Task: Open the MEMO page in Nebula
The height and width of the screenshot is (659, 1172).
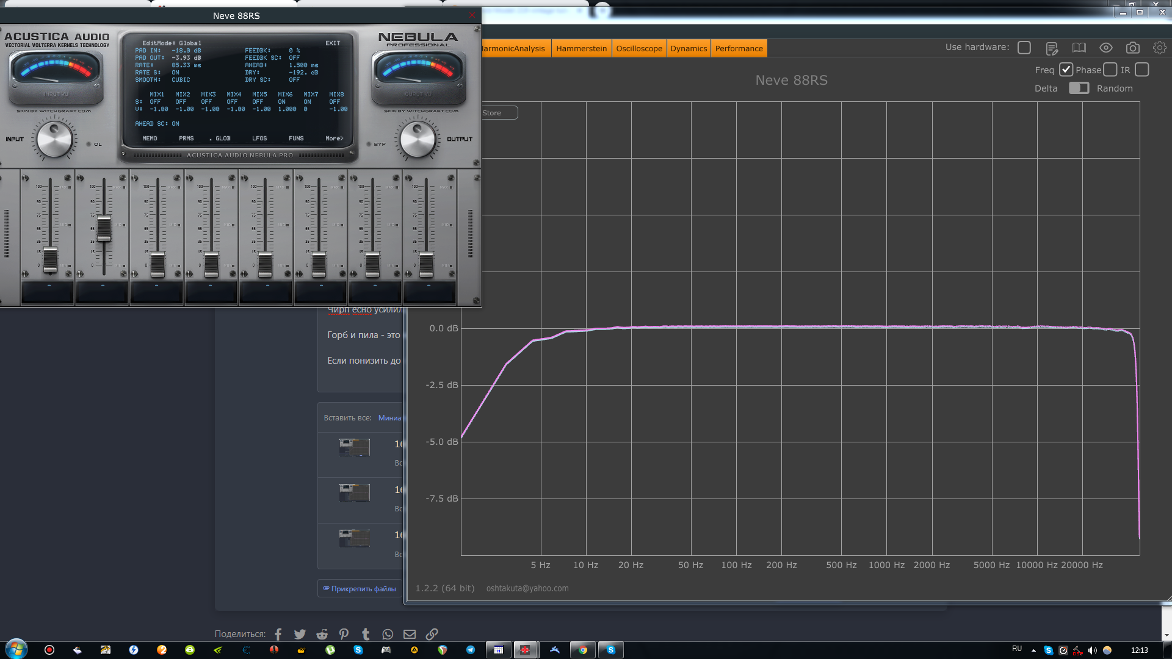Action: pos(150,139)
